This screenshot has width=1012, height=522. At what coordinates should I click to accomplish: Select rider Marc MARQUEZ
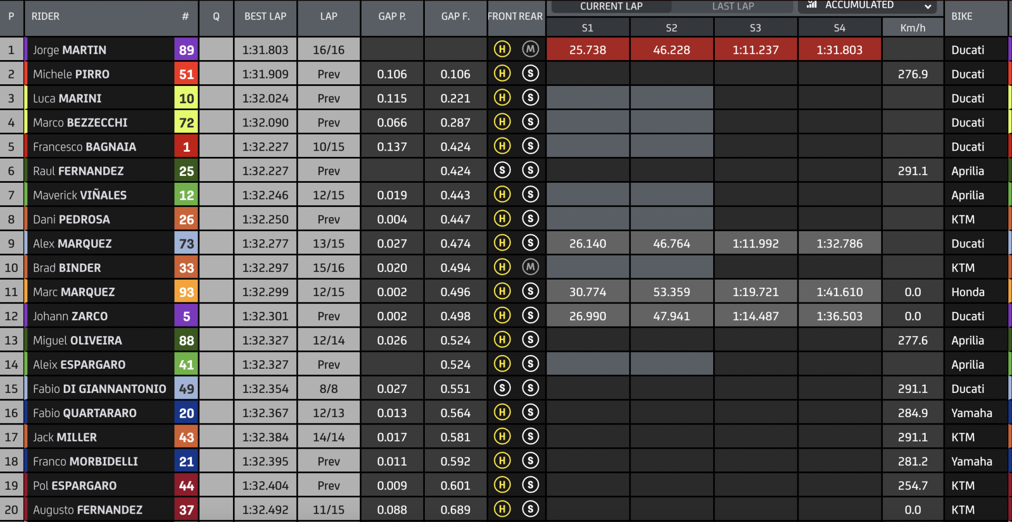[x=74, y=292]
